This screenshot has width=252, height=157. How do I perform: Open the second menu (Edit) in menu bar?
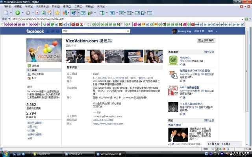pos(18,6)
